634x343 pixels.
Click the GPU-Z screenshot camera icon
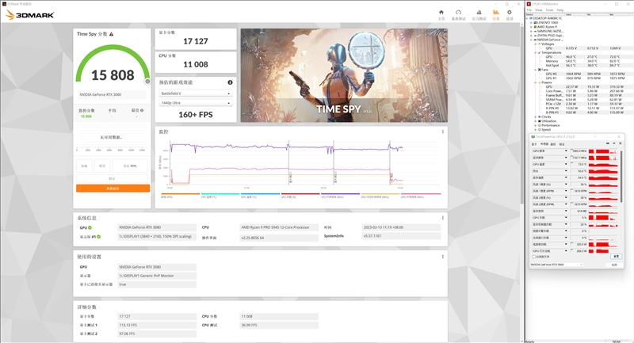click(x=608, y=143)
